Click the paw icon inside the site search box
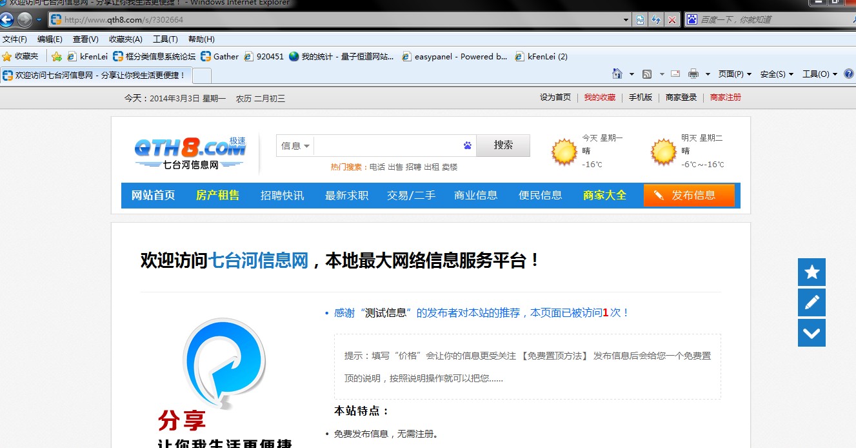Screen dimensions: 856x448 (468, 146)
